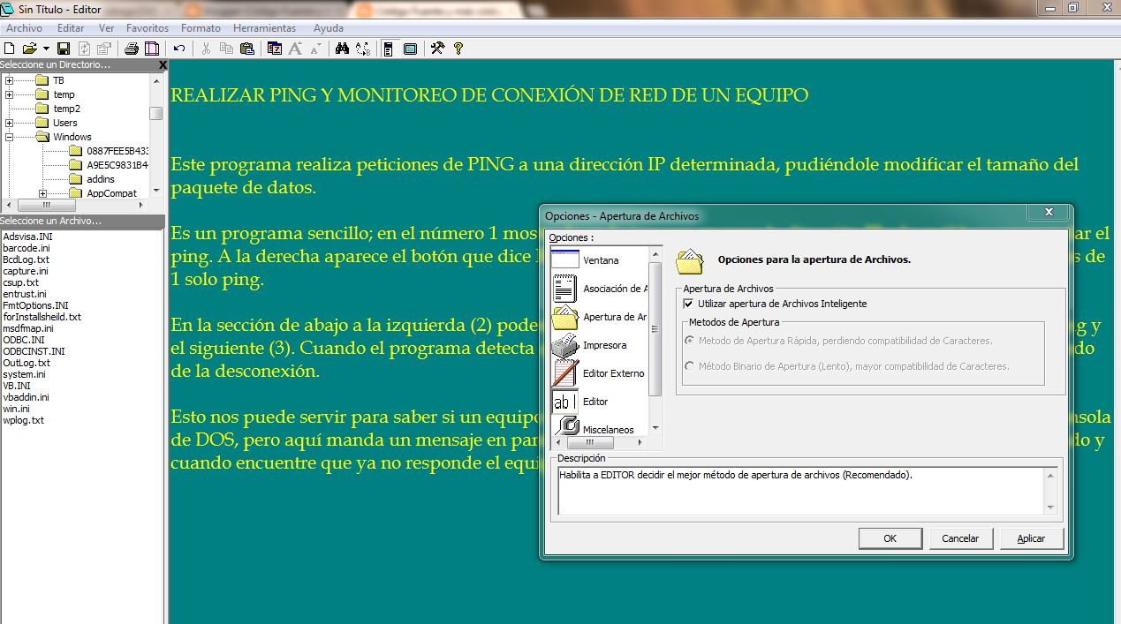Image resolution: width=1121 pixels, height=624 pixels.
Task: Open tool options via the hammer-and-wrench icon
Action: 439,48
